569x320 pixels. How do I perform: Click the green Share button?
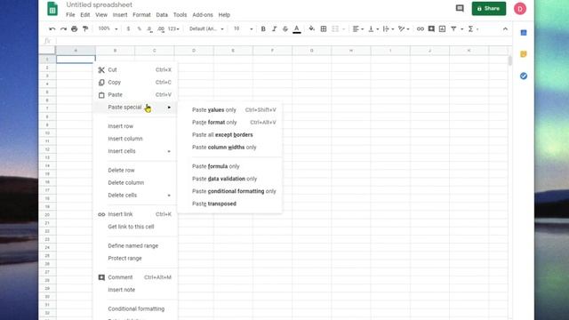point(488,8)
